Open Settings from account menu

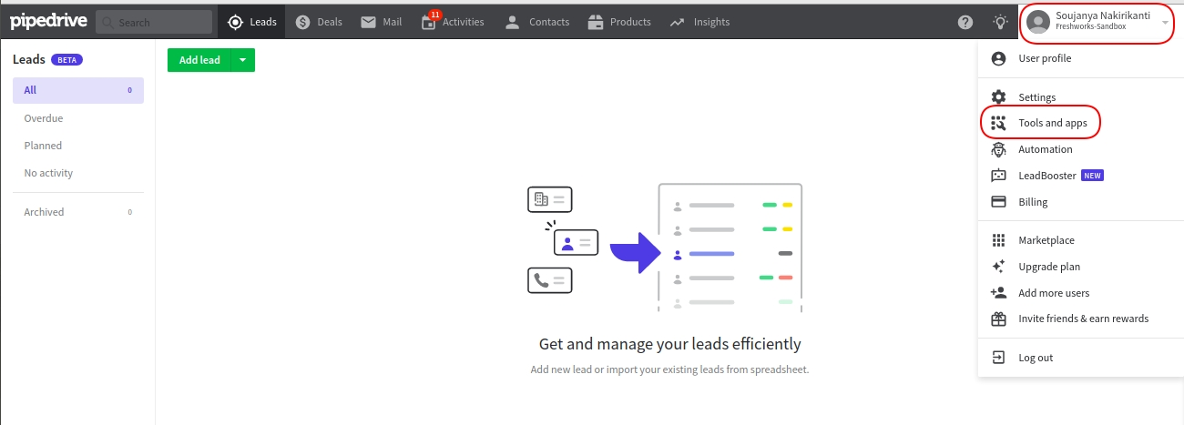point(1080,97)
